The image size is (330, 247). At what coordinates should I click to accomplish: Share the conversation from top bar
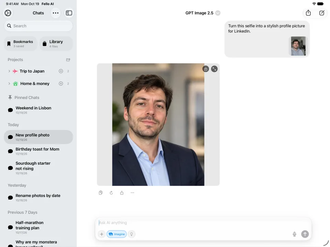tap(308, 13)
